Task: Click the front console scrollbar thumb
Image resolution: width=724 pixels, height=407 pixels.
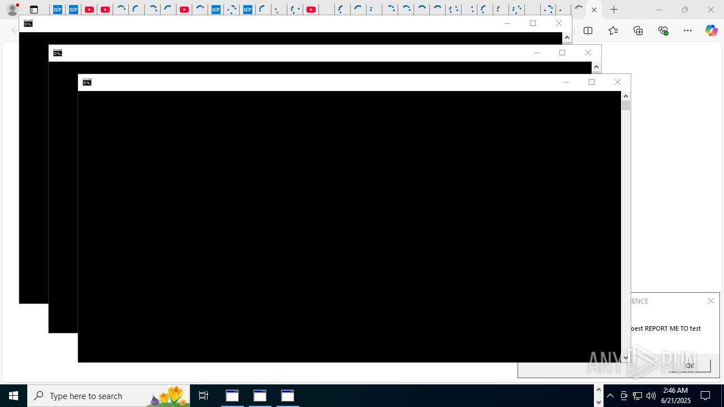Action: pos(626,105)
